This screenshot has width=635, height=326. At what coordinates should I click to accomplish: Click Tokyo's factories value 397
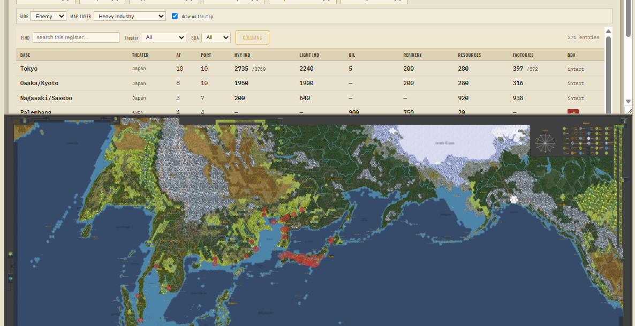click(x=518, y=69)
